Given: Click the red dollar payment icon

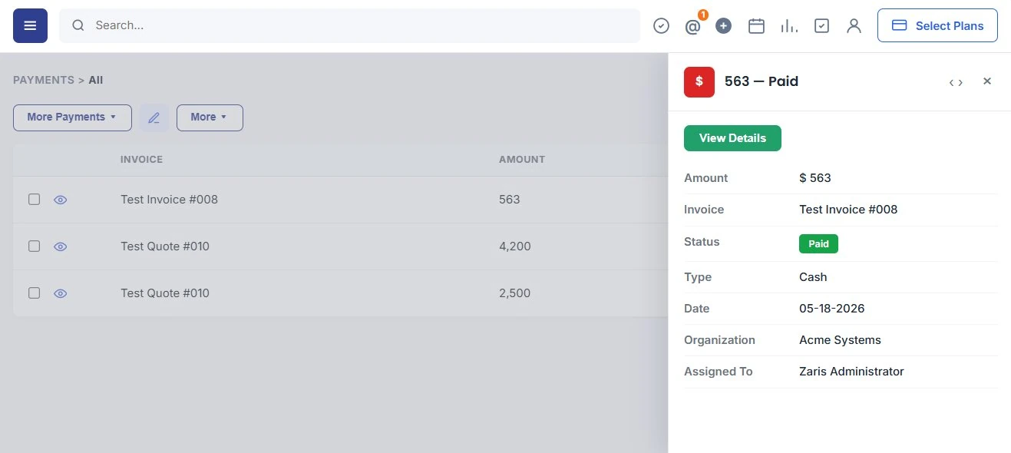Looking at the screenshot, I should coord(699,82).
